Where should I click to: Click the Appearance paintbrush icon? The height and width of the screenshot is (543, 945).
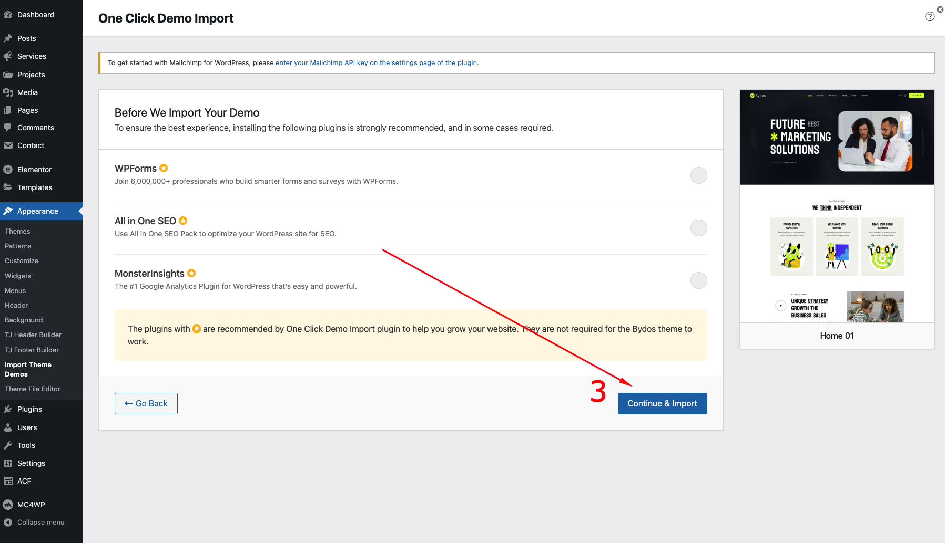point(8,211)
